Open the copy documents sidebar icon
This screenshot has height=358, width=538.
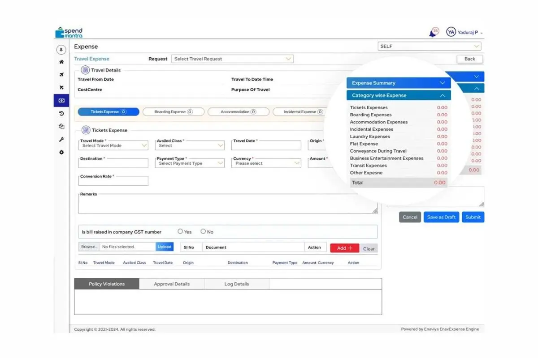coord(61,127)
